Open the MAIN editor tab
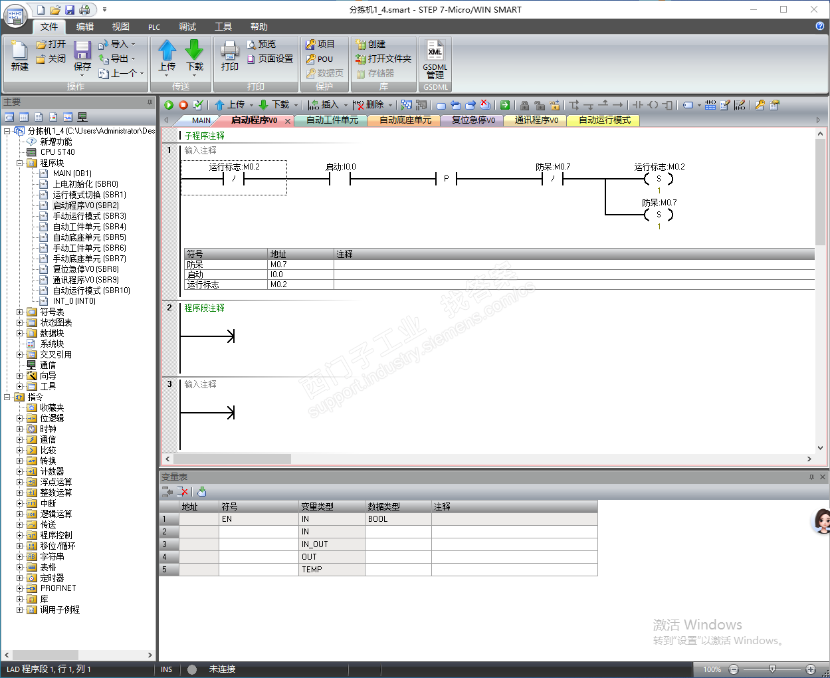 [201, 120]
